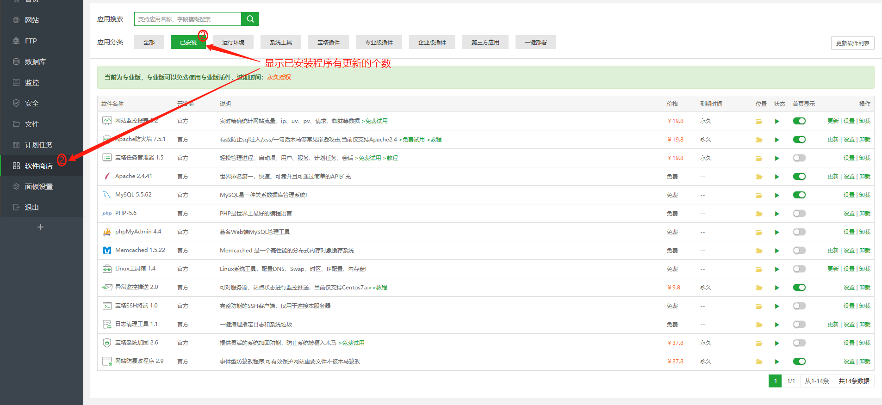
Task: Disable homepage display for Apache 2.4.41
Action: (799, 177)
